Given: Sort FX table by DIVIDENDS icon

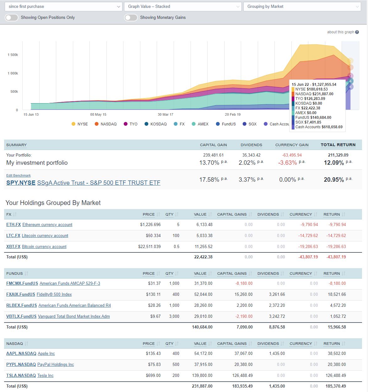Looking at the screenshot, I should click(x=282, y=214).
